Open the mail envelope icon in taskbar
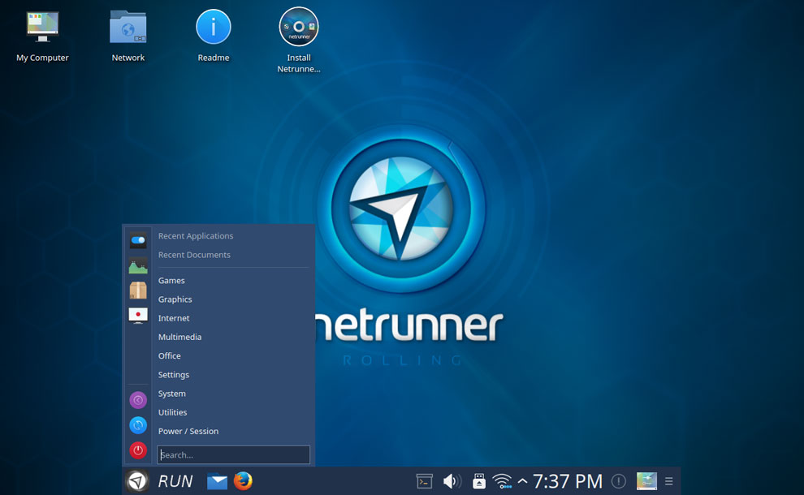Image resolution: width=804 pixels, height=495 pixels. tap(217, 482)
